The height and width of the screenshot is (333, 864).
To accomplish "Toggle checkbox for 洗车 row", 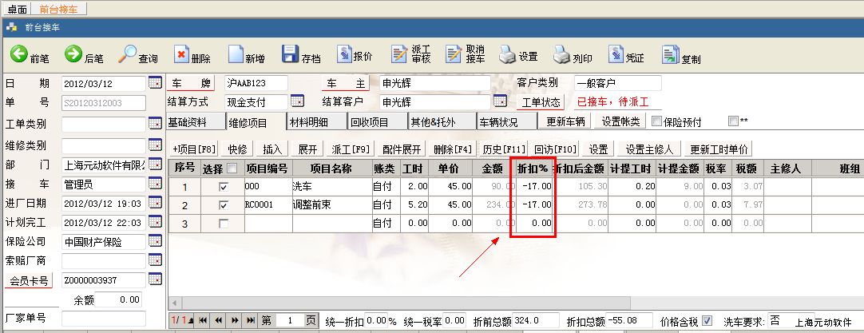I will coord(224,186).
